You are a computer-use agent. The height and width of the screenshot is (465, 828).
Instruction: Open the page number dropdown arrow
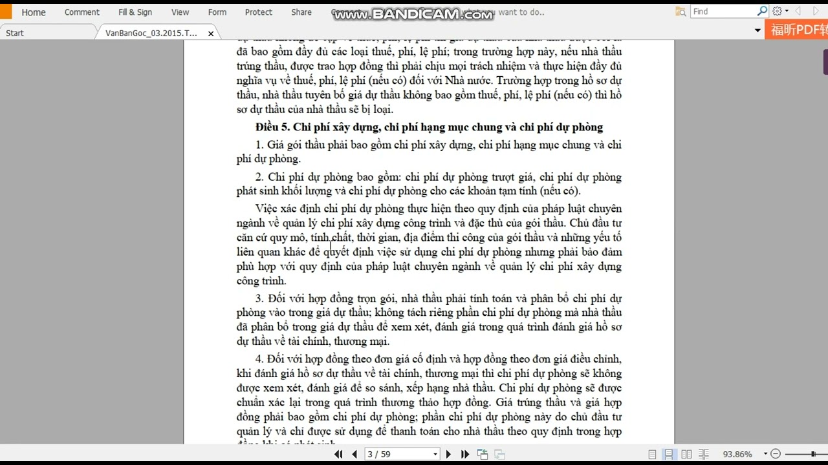[435, 455]
